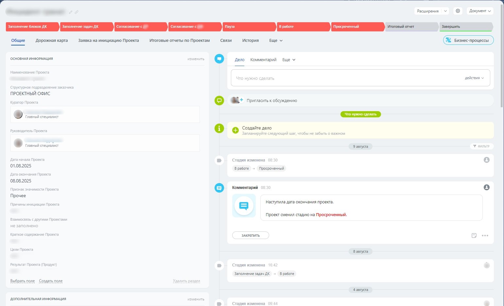The image size is (504, 306).
Task: Click the Создать поле link
Action: (x=51, y=281)
